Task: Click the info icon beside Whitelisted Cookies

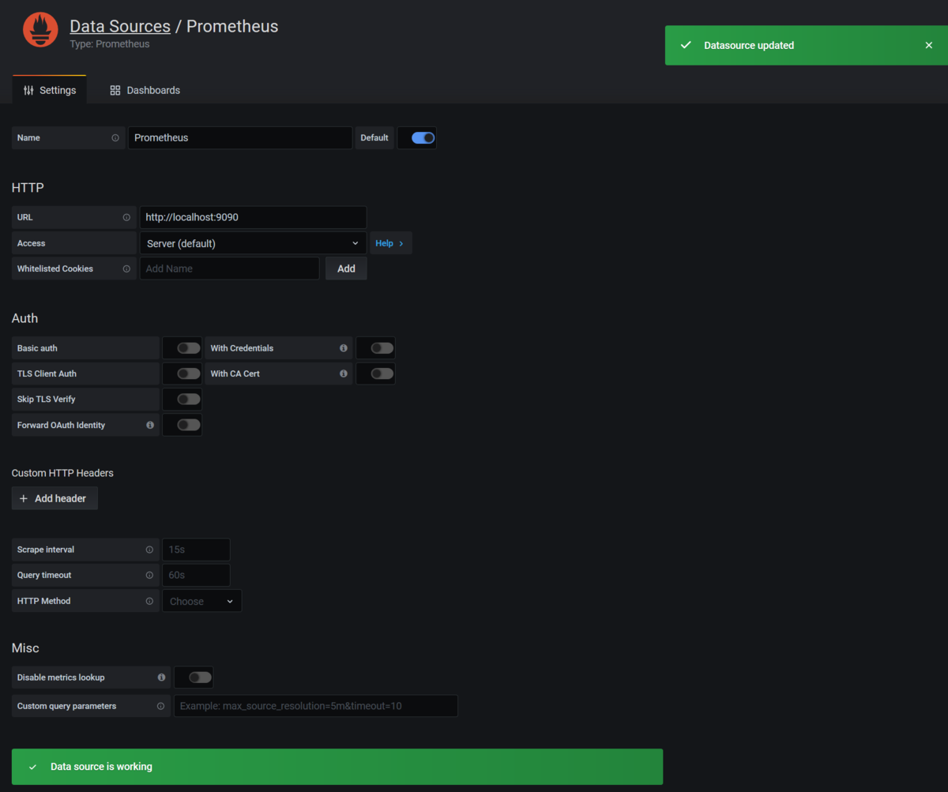Action: tap(126, 268)
